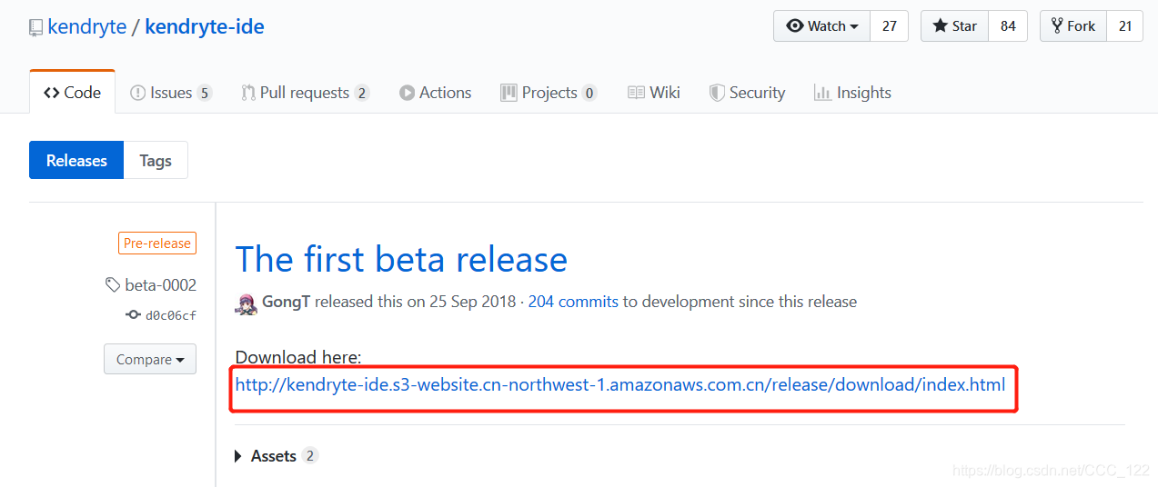View the 21 forks count
This screenshot has height=487, width=1158.
pyautogui.click(x=1125, y=26)
